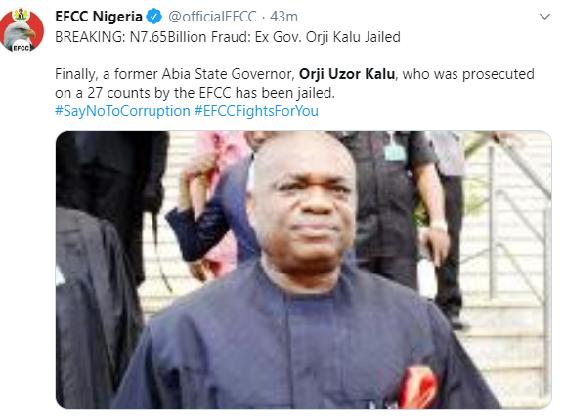Open the tweet via 43m timestamp

click(283, 17)
